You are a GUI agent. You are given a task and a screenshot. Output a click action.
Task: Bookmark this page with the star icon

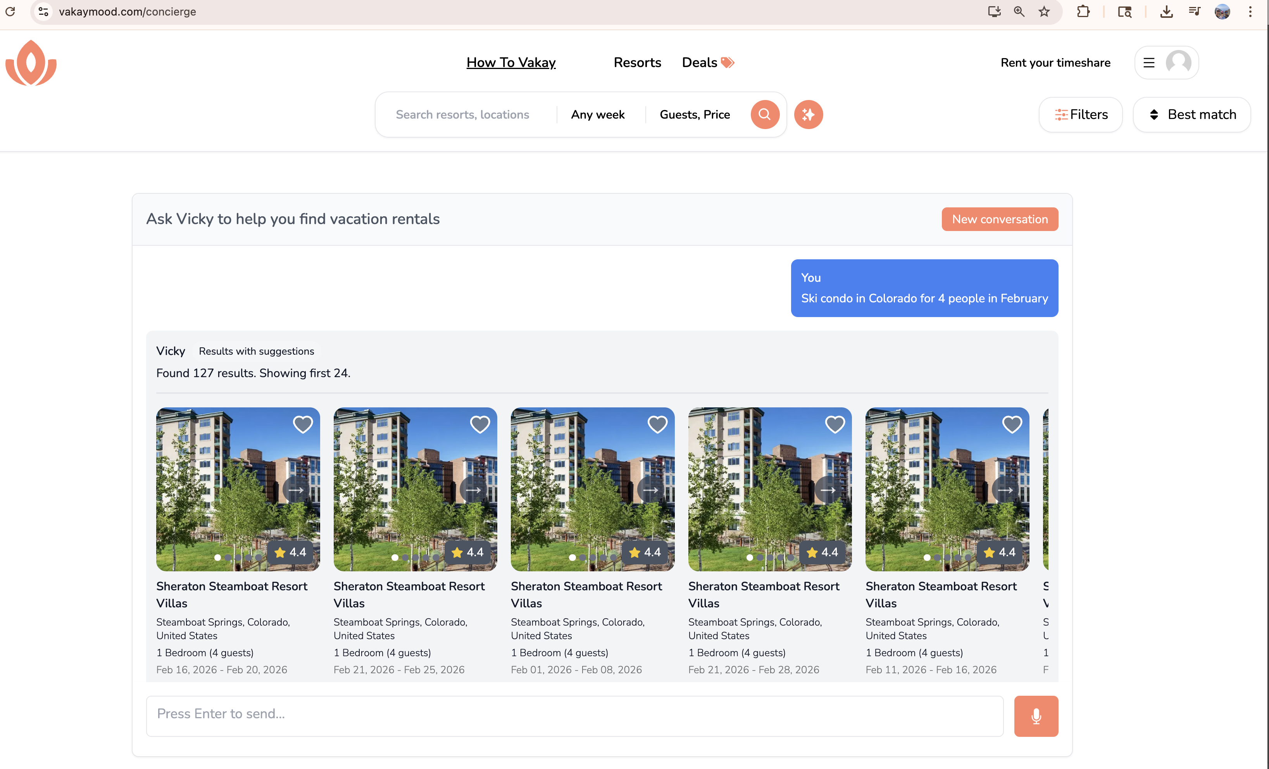click(x=1044, y=12)
